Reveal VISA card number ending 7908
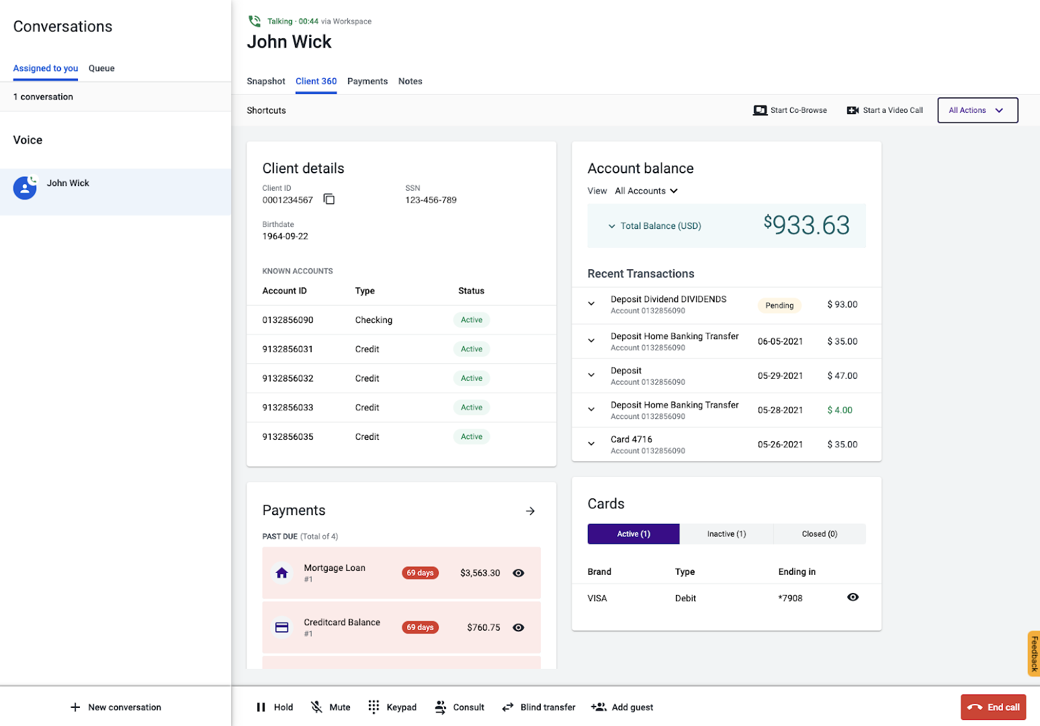This screenshot has height=726, width=1040. 853,597
